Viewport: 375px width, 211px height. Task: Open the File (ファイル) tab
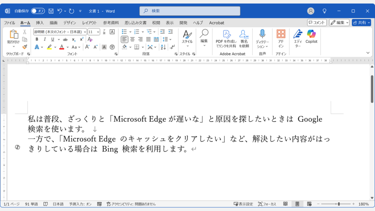coord(9,23)
